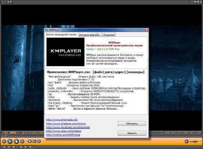Click the volume slider handle
Viewport: 203px width, 149px height.
(x=195, y=142)
